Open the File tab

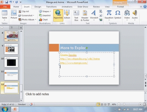click(x=5, y=7)
